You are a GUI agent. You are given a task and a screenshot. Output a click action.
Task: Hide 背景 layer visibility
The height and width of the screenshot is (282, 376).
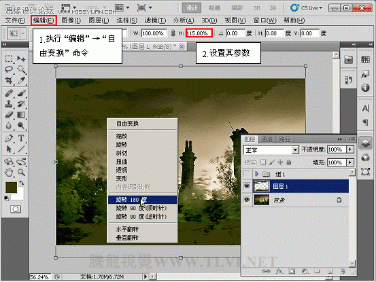pos(247,200)
